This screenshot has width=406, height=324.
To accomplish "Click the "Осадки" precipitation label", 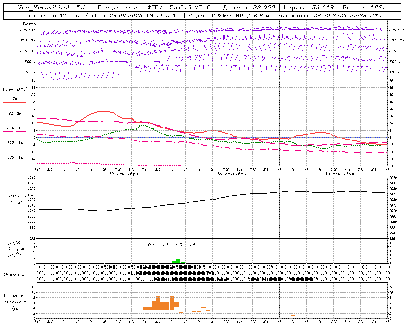I will [16, 249].
